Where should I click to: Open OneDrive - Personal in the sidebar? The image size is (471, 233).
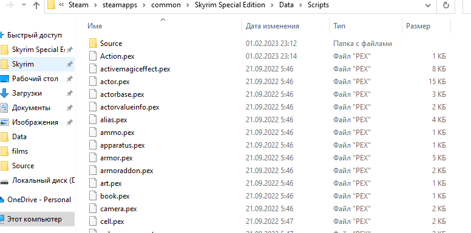pyautogui.click(x=39, y=200)
